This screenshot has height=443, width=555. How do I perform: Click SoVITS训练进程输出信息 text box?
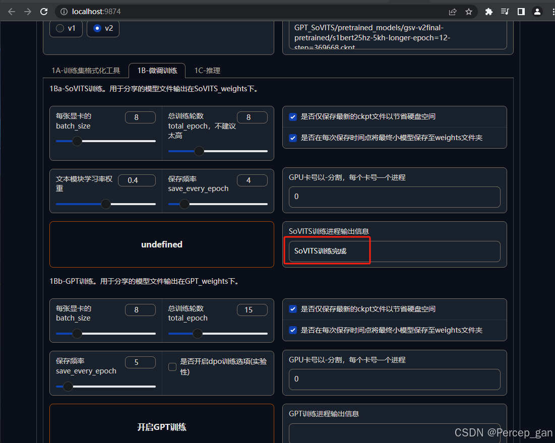[x=394, y=251]
